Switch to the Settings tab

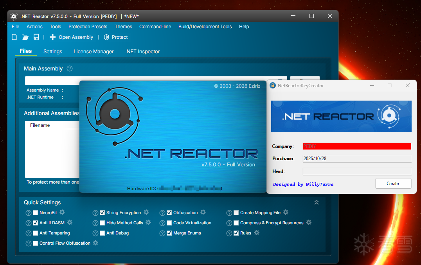pyautogui.click(x=52, y=51)
